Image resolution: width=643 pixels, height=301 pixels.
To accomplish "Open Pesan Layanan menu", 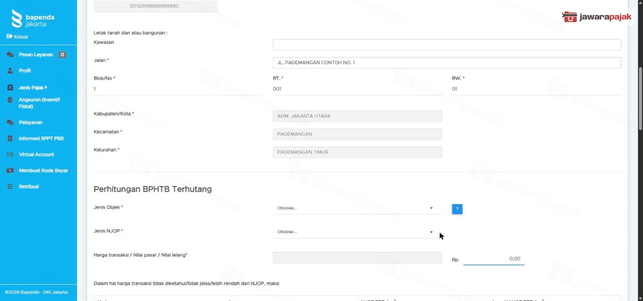I will tap(36, 55).
